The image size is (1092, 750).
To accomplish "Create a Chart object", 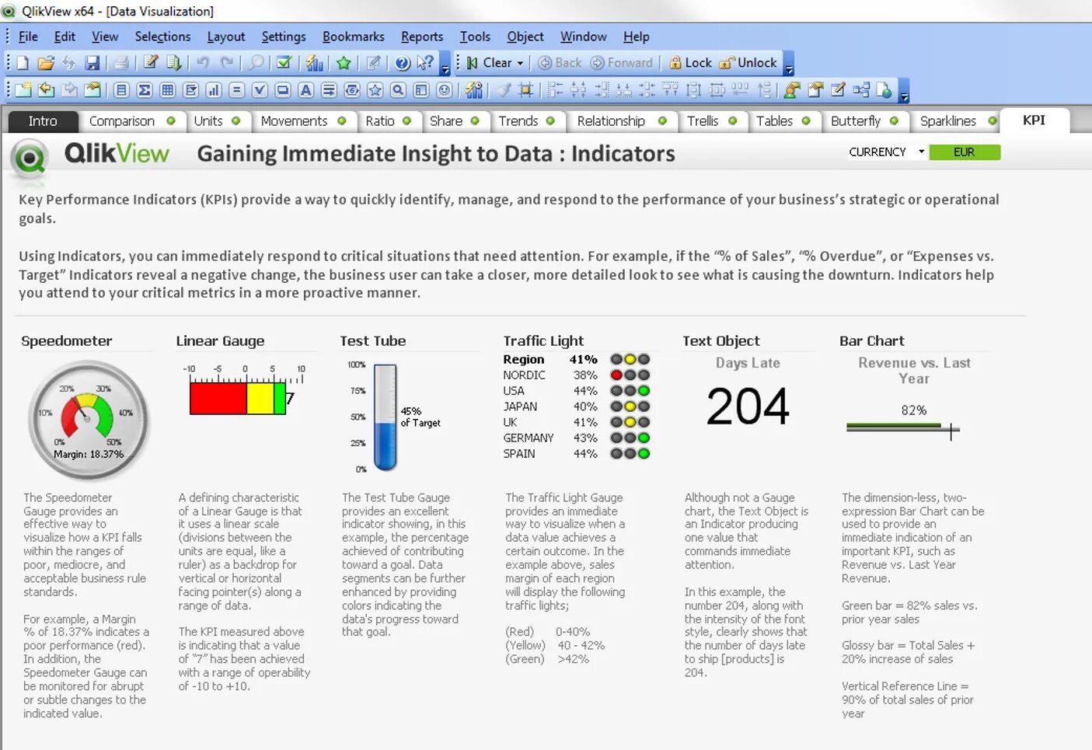I will tap(214, 90).
